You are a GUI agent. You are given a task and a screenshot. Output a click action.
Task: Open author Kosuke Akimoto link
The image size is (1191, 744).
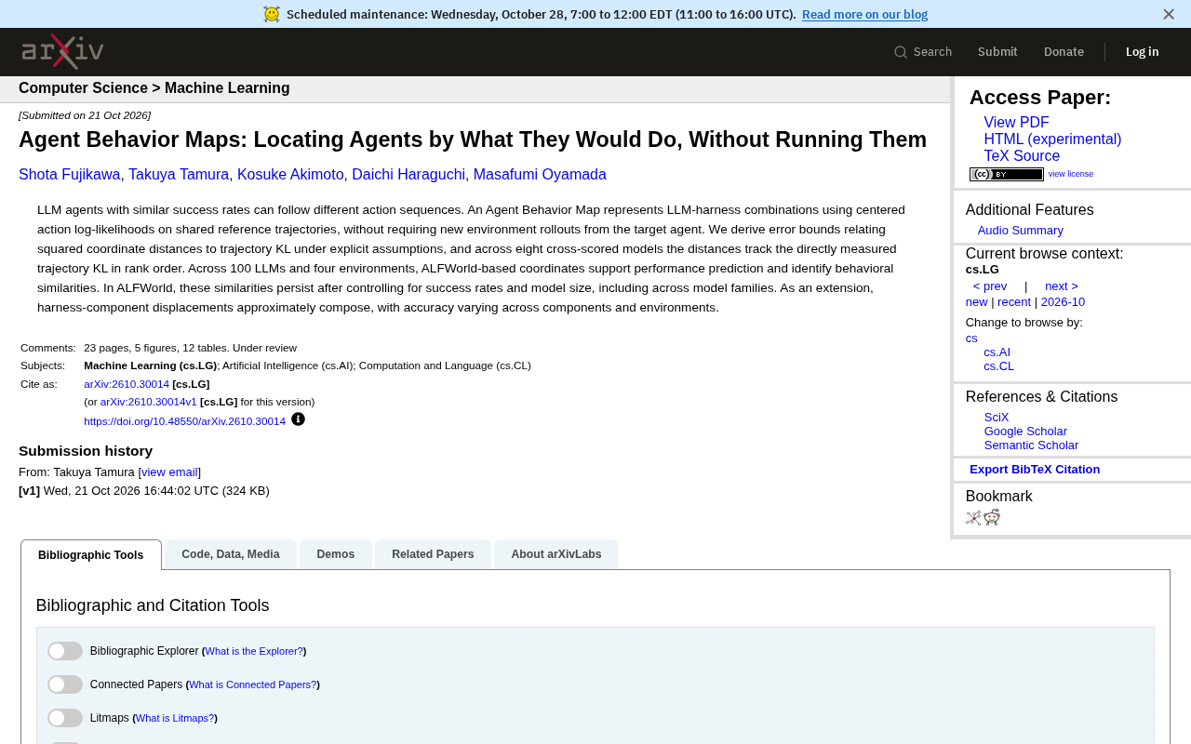(x=290, y=175)
